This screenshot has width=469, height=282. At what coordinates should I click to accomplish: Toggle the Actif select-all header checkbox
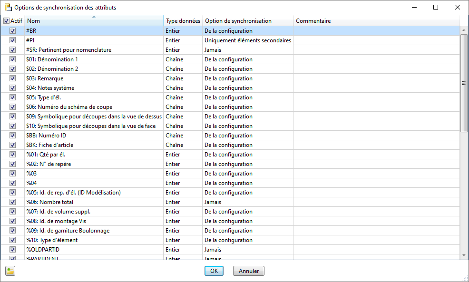[x=6, y=21]
